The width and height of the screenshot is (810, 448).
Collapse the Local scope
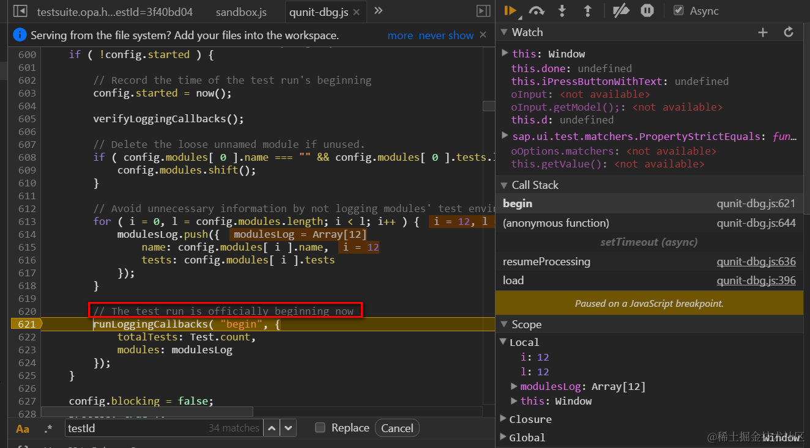tap(503, 342)
